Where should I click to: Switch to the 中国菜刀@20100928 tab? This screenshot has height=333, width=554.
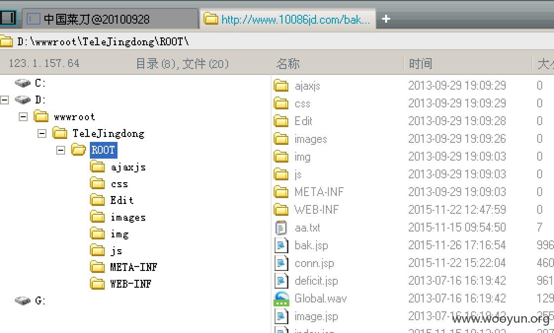pyautogui.click(x=110, y=19)
